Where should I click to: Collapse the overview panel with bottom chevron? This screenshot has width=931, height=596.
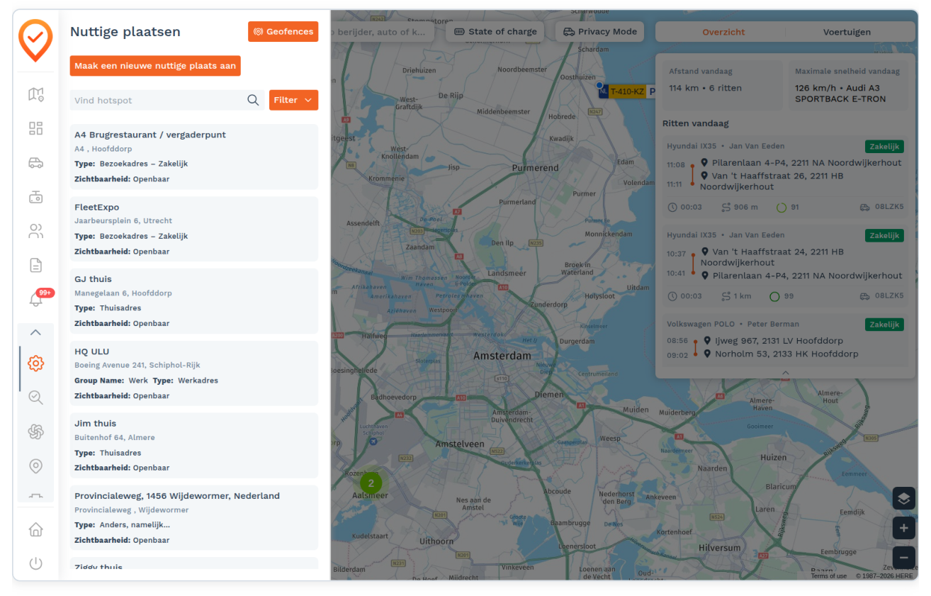tap(785, 373)
